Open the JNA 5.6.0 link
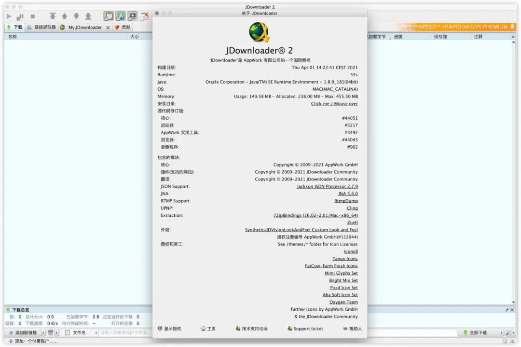This screenshot has width=521, height=347. point(348,194)
